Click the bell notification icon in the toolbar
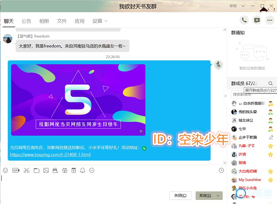Image resolution: width=277 pixels, height=204 pixels. [x=82, y=170]
